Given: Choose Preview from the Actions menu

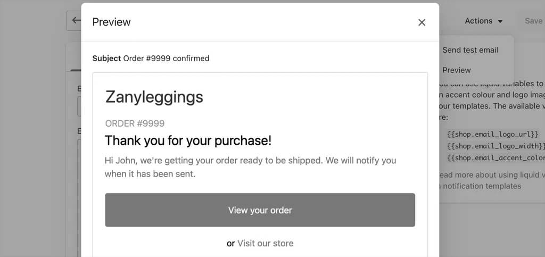Looking at the screenshot, I should [456, 70].
